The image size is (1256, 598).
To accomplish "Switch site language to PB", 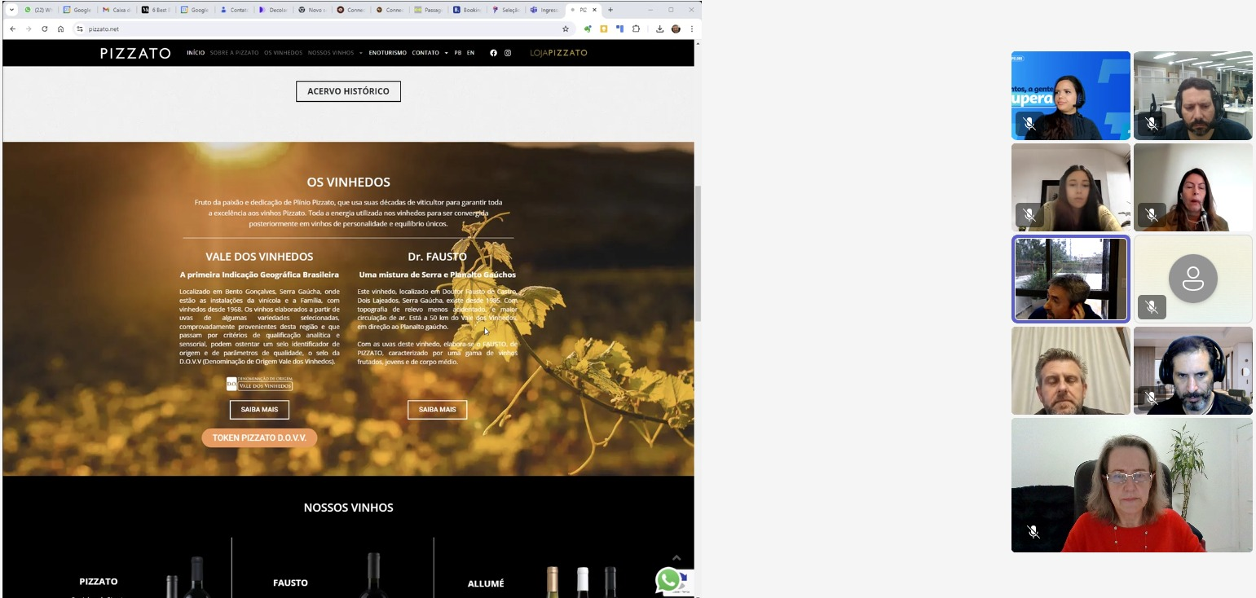I will [457, 53].
